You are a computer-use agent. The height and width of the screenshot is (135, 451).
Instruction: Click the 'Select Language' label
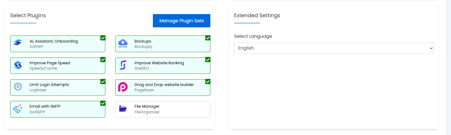point(253,36)
